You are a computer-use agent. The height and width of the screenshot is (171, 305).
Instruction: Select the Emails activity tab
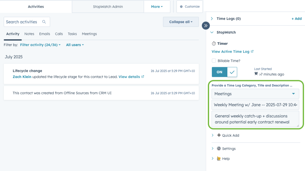pos(45,34)
